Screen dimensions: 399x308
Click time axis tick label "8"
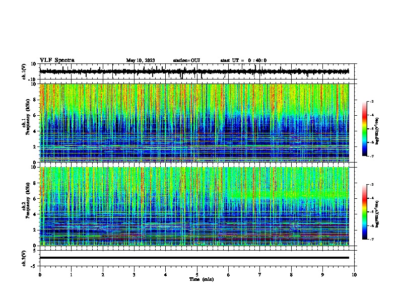coord(291,275)
